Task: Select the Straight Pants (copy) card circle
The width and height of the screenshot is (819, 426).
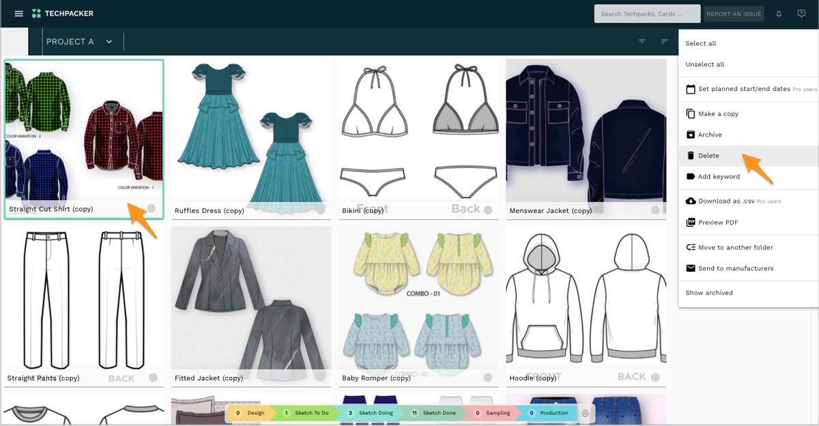Action: click(x=153, y=378)
